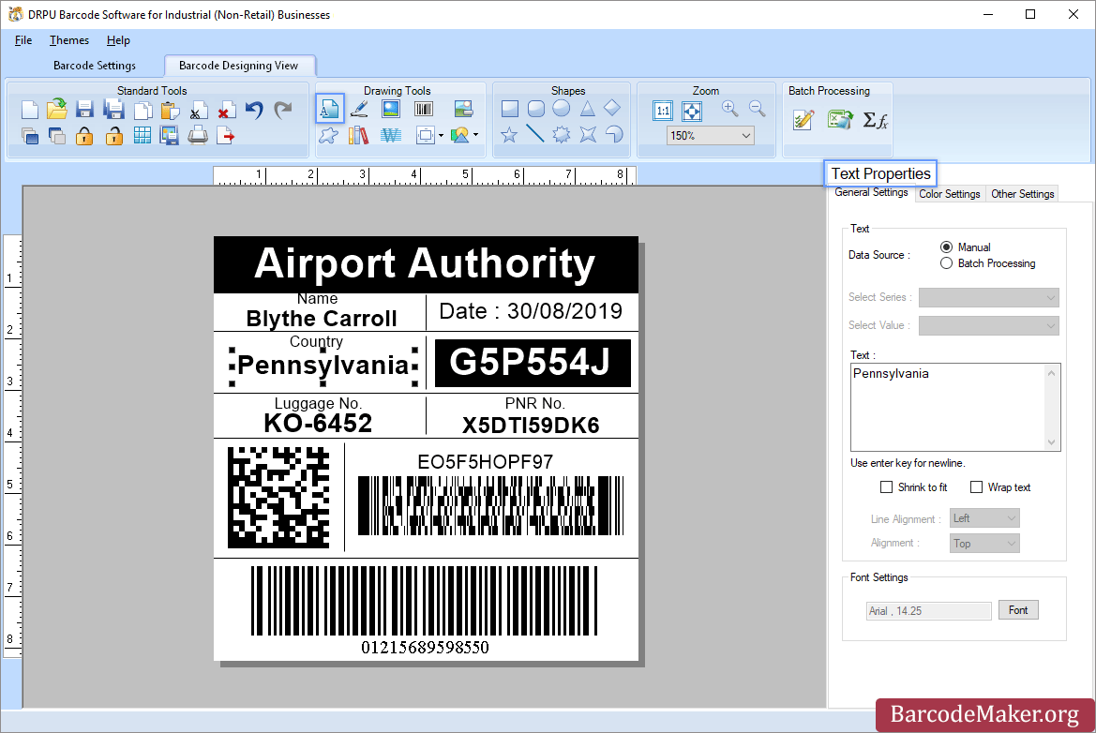Open the image library books icon
The image size is (1096, 733).
tap(358, 135)
